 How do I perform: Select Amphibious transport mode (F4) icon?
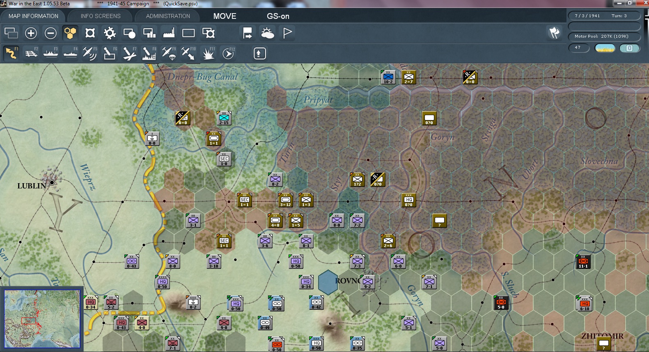(x=70, y=53)
